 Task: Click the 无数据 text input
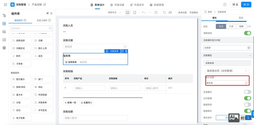point(227,48)
